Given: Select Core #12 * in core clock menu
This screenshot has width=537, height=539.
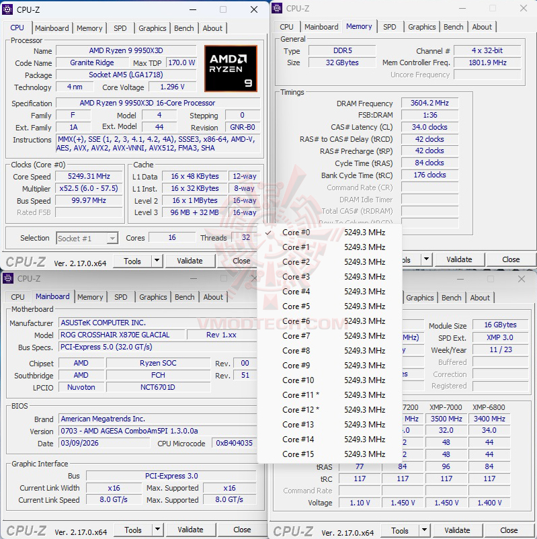Looking at the screenshot, I should coord(329,410).
